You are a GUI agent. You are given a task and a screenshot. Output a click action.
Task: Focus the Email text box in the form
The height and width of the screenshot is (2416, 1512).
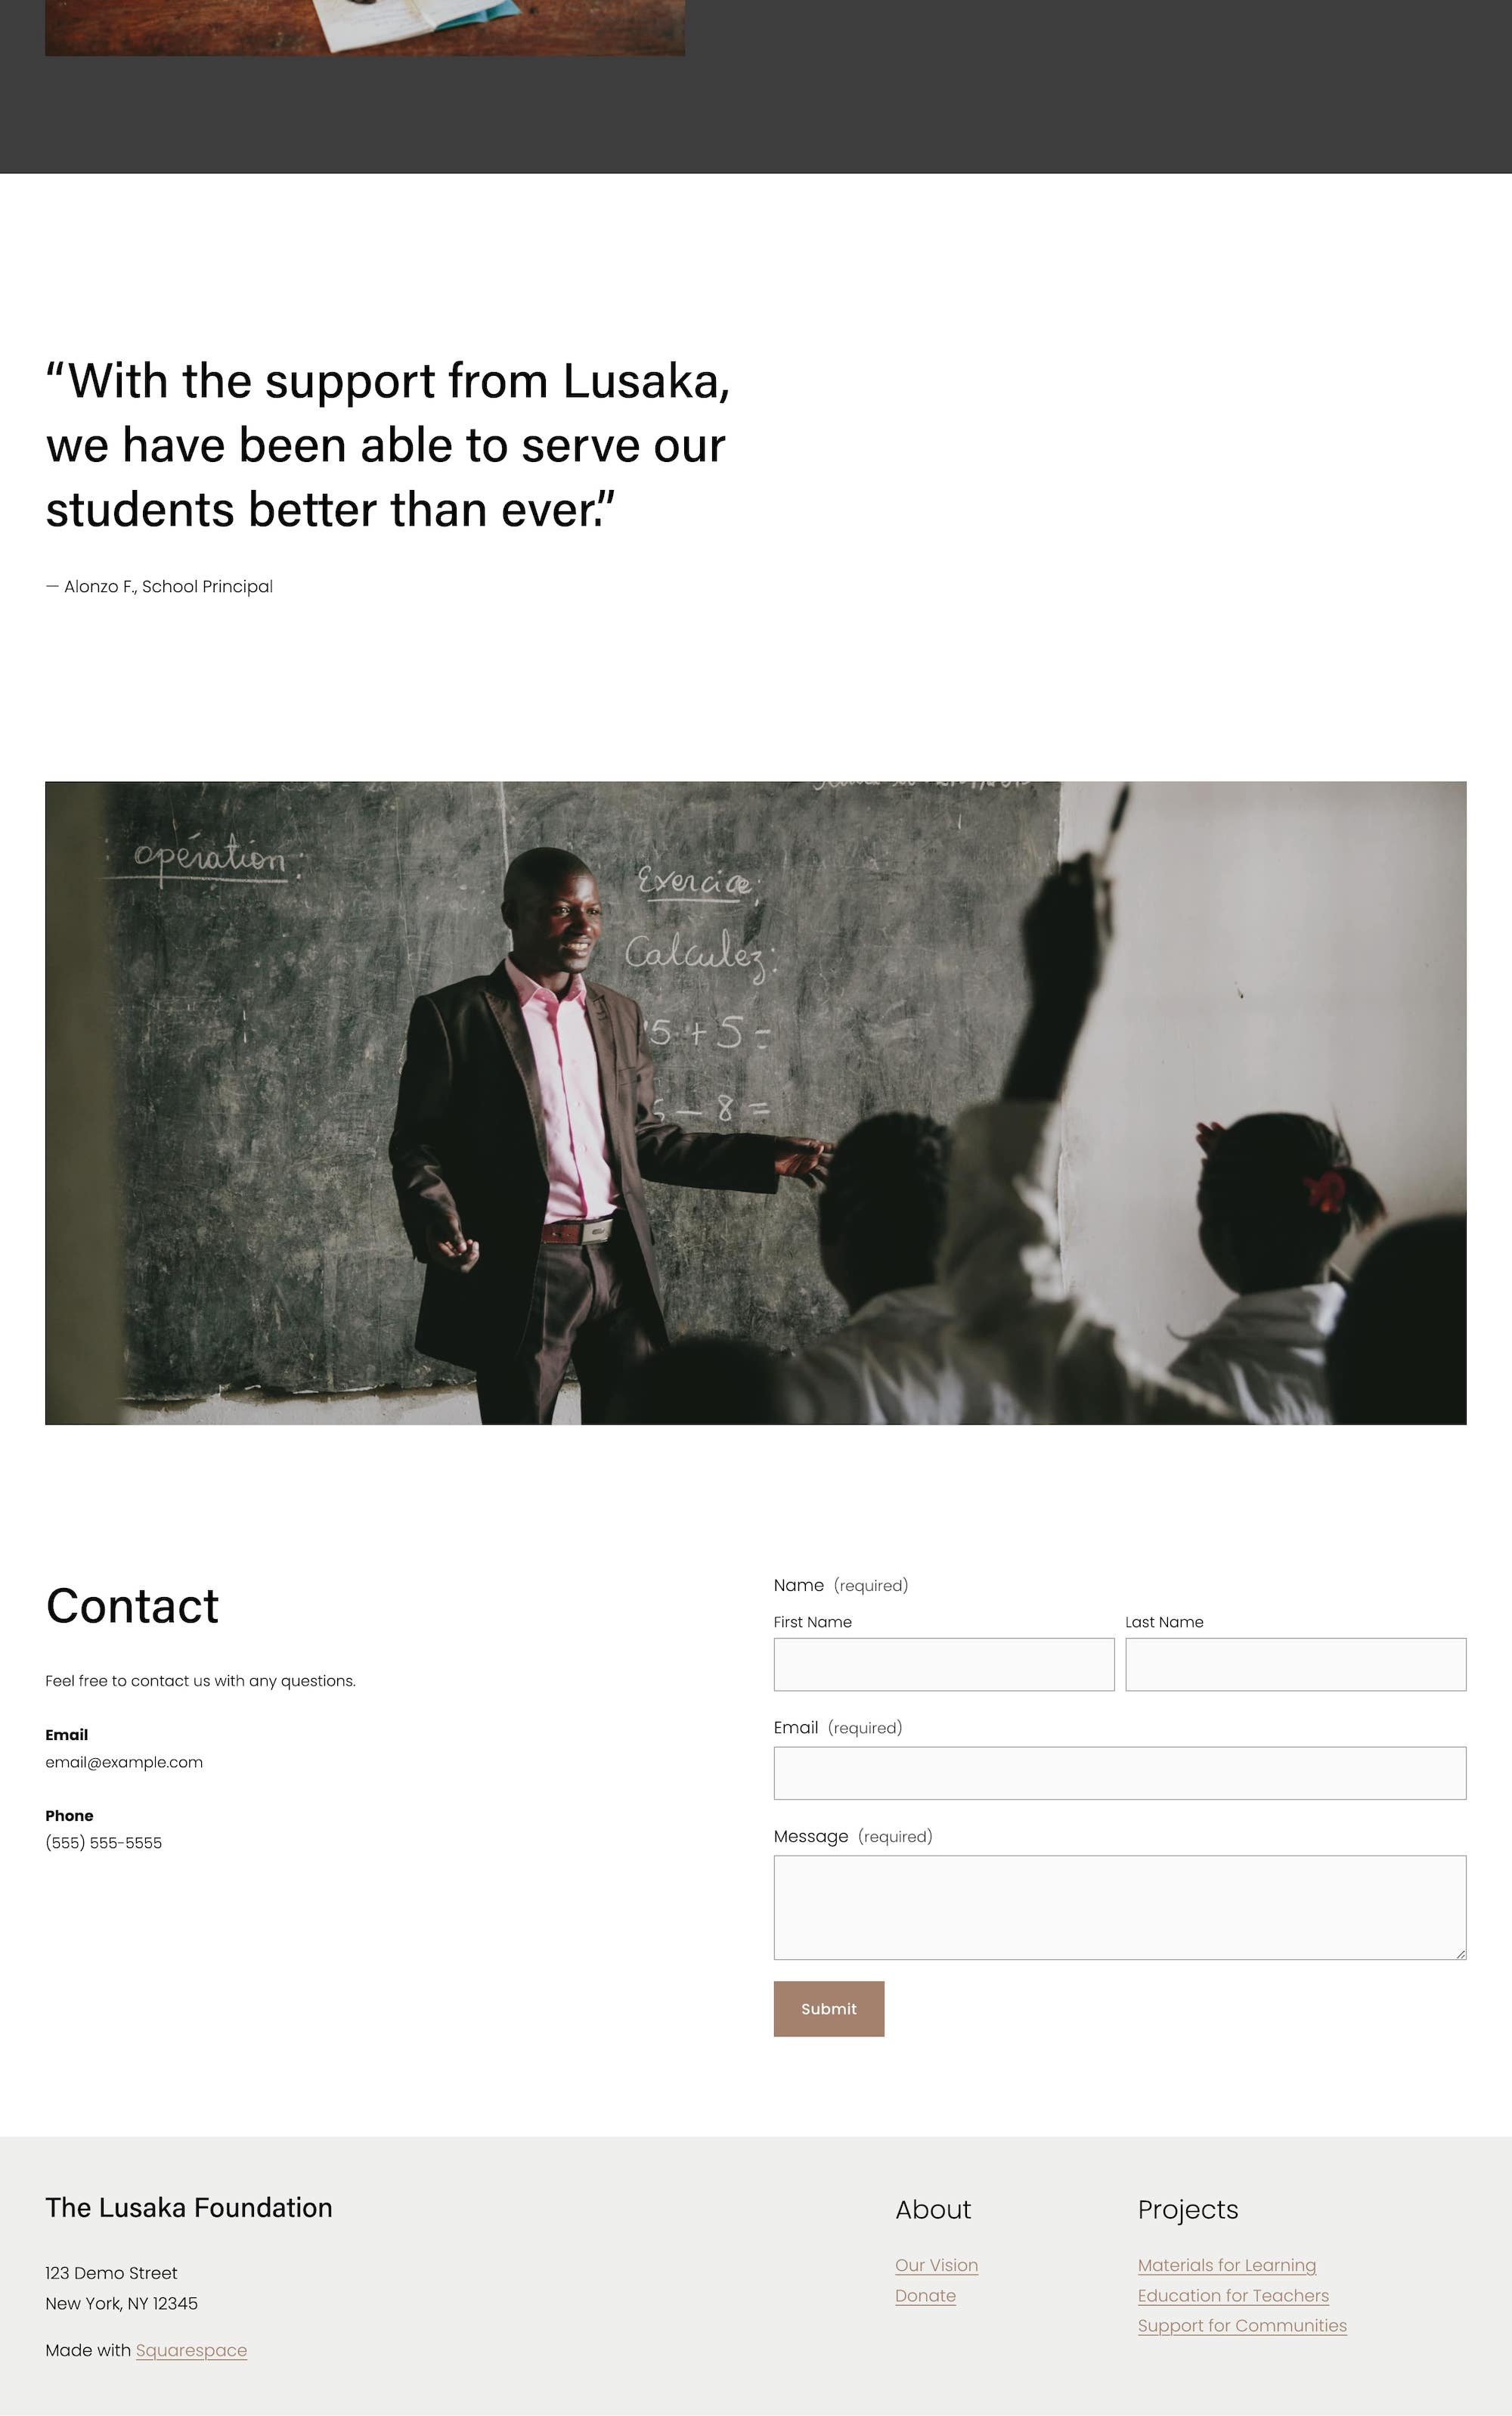[1120, 1773]
